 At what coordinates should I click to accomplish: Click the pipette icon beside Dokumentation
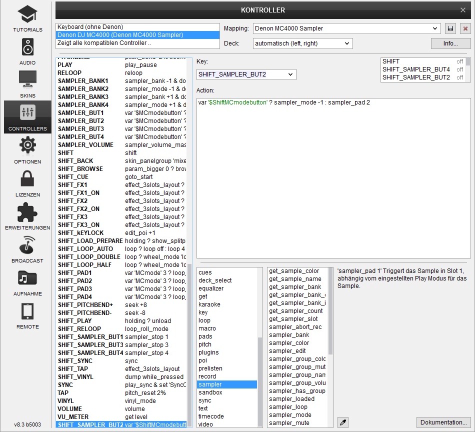click(343, 422)
